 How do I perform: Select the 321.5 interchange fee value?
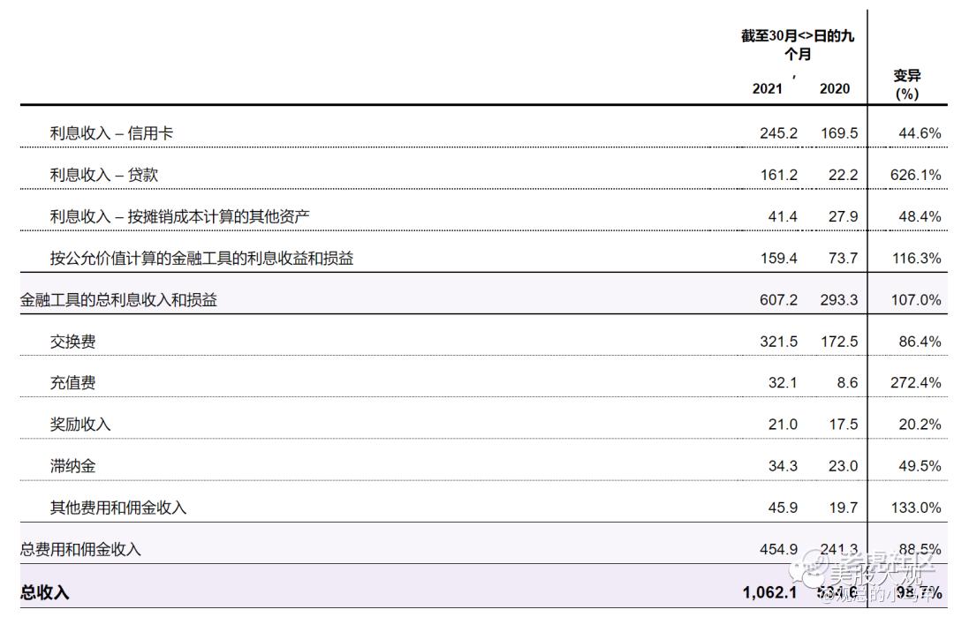coord(778,342)
